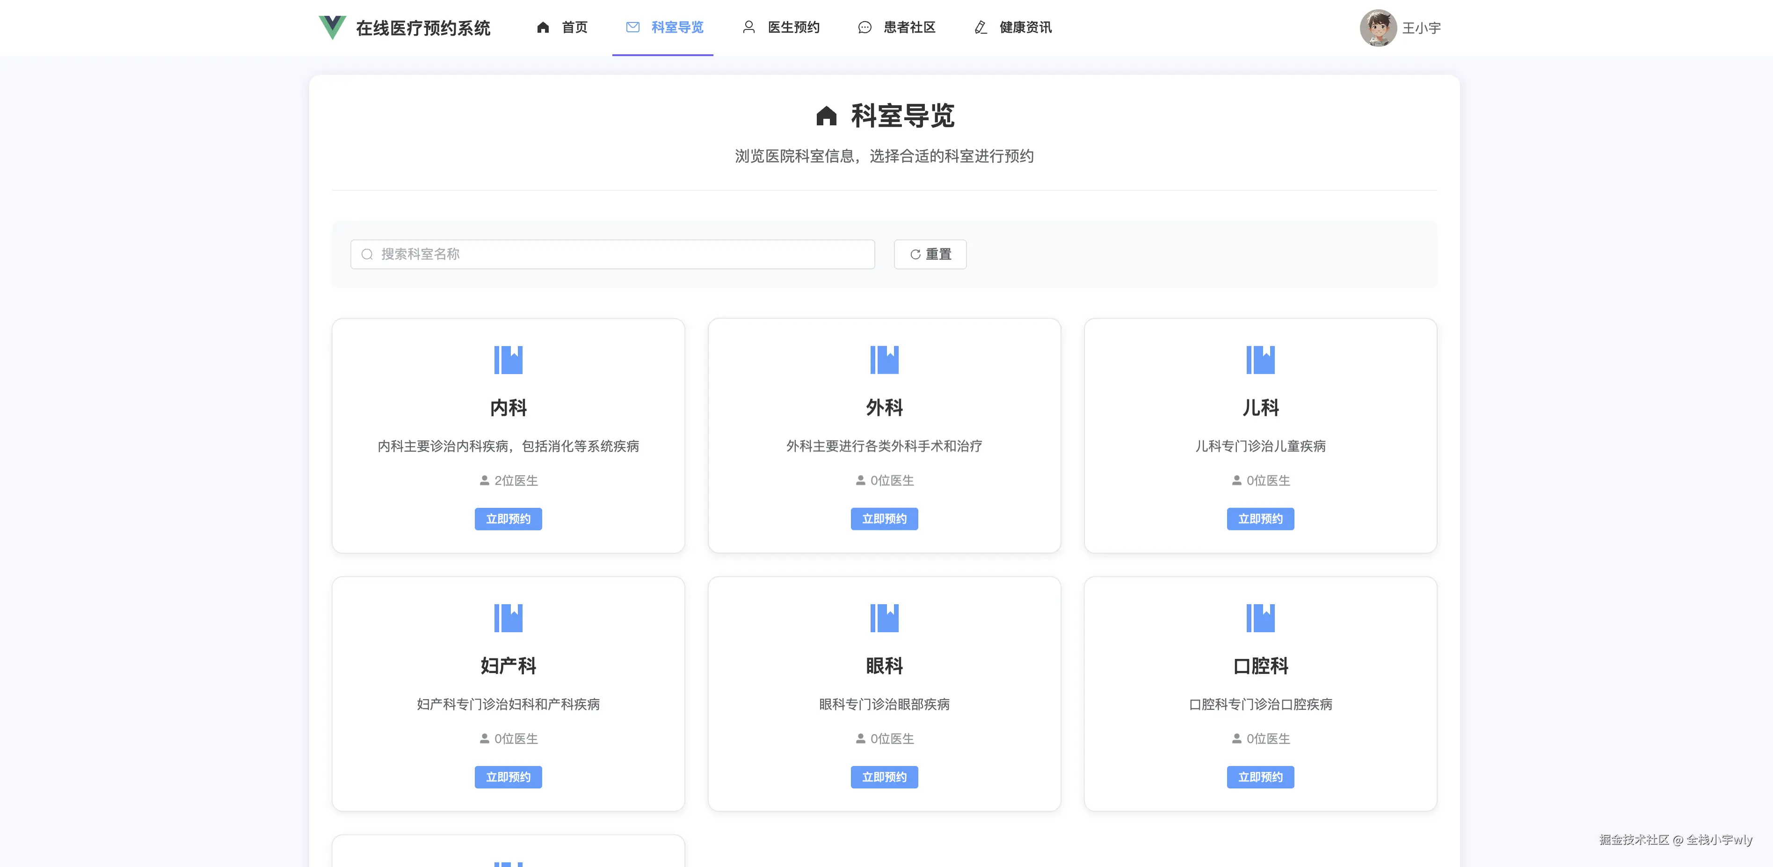Click the 2位医生 count text
The width and height of the screenshot is (1773, 867).
[516, 480]
